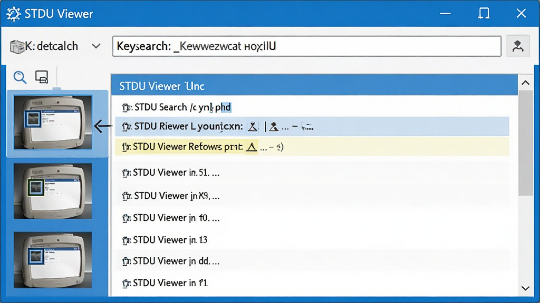Click file icon of the jn f0 row

pos(127,218)
